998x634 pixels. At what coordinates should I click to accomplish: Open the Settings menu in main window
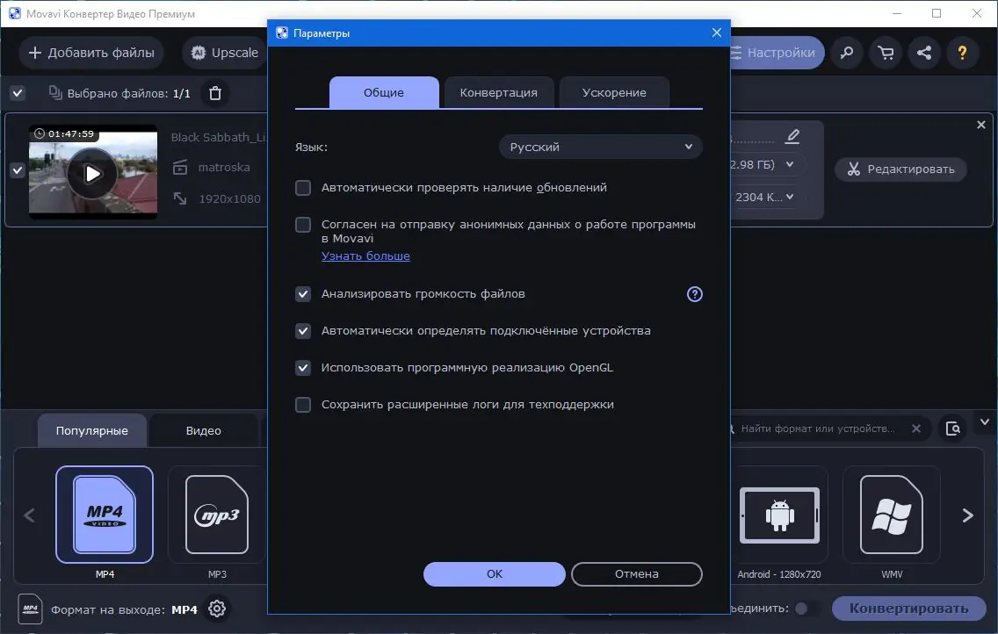click(x=777, y=53)
